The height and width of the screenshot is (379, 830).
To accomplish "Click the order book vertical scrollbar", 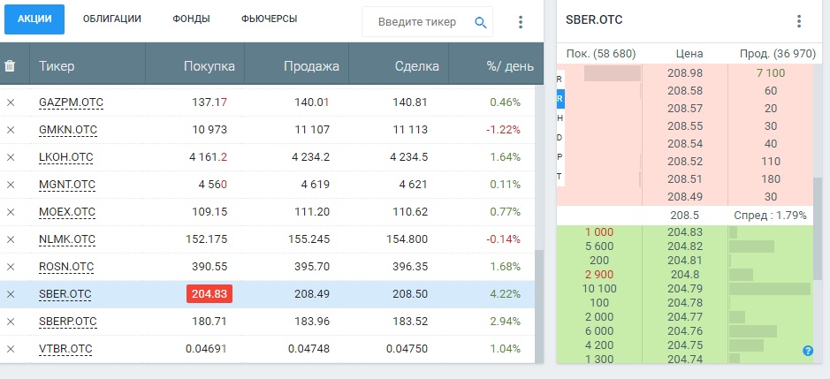I will click(x=818, y=229).
